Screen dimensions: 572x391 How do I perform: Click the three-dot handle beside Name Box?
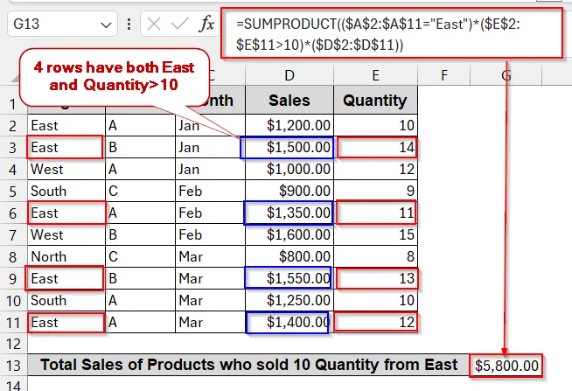(129, 24)
